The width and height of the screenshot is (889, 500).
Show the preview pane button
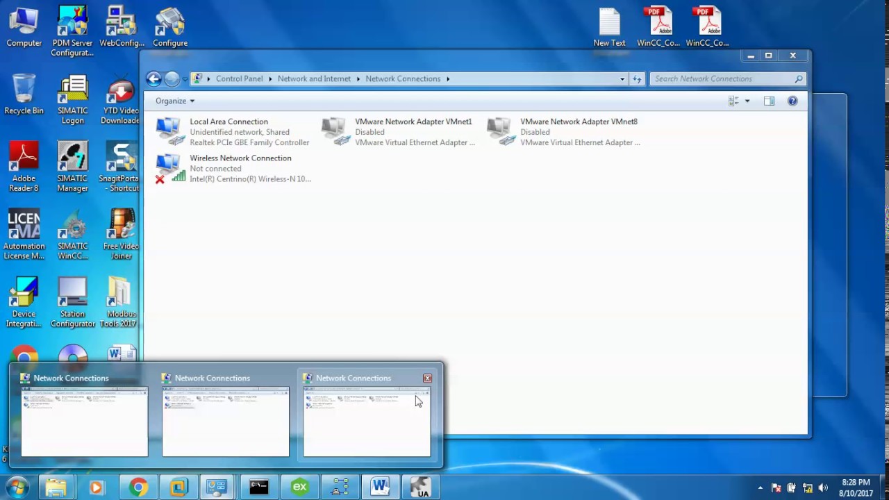coord(769,101)
